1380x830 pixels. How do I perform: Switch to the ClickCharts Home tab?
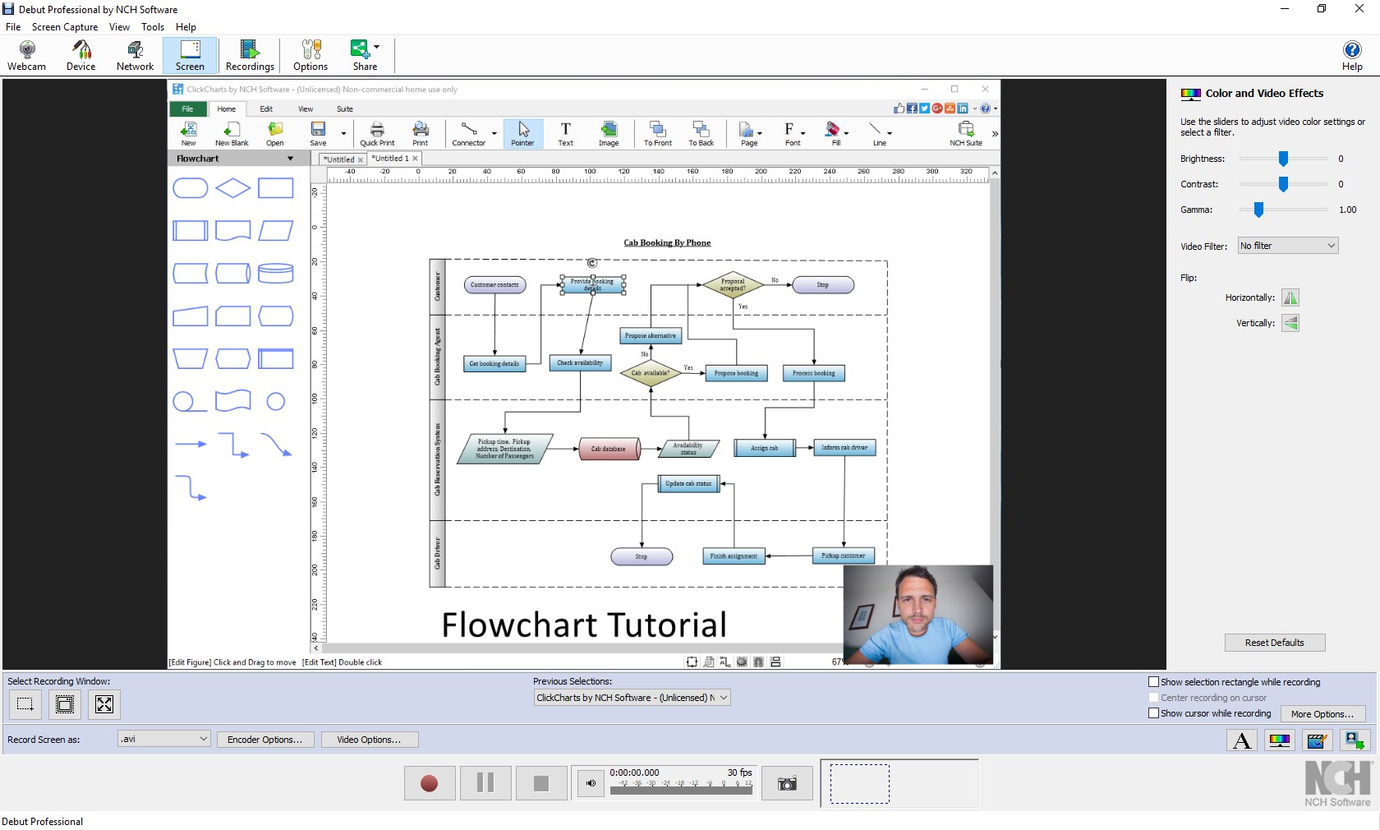click(227, 108)
